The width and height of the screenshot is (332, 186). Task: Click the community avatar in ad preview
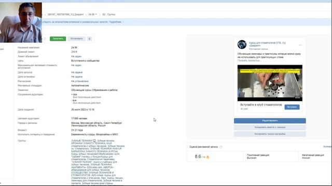tap(242, 44)
